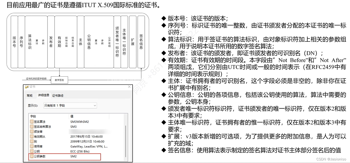Click the 签名算法 field icon

[32, 122]
